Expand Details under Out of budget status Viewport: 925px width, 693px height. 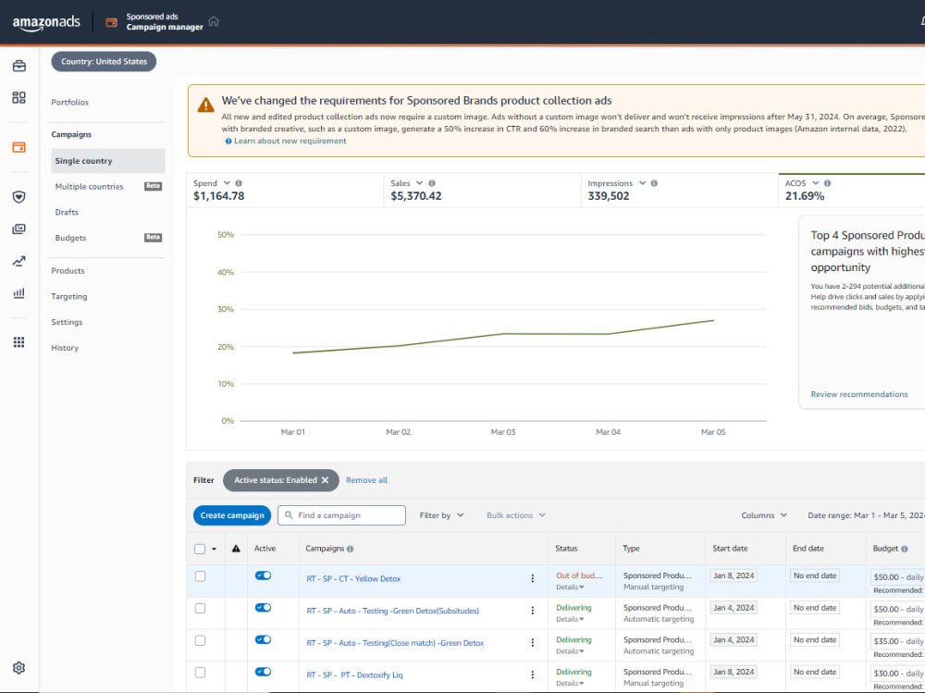coord(570,588)
